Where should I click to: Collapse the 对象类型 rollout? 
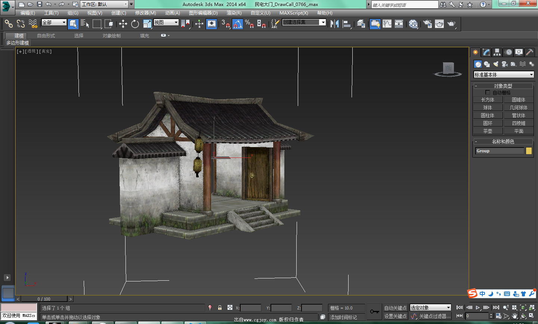pos(503,86)
